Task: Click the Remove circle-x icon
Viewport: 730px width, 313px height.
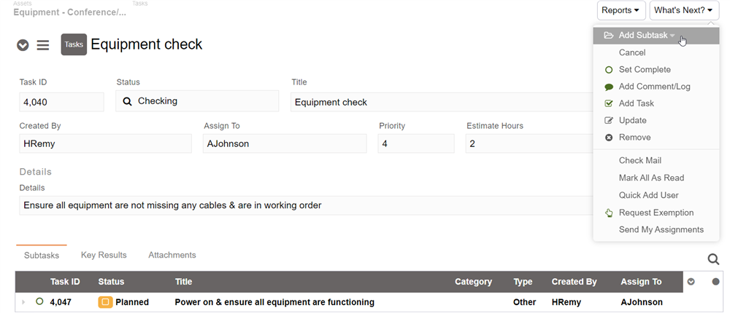Action: (609, 138)
